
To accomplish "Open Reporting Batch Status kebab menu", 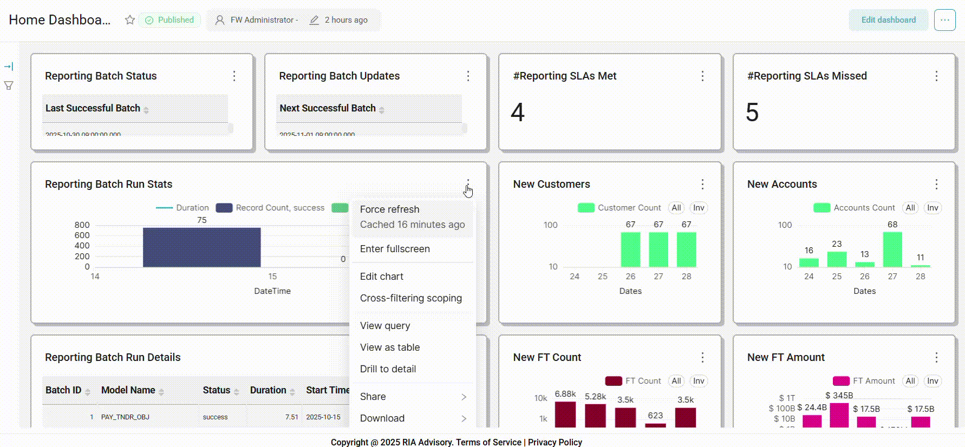I will [x=234, y=76].
